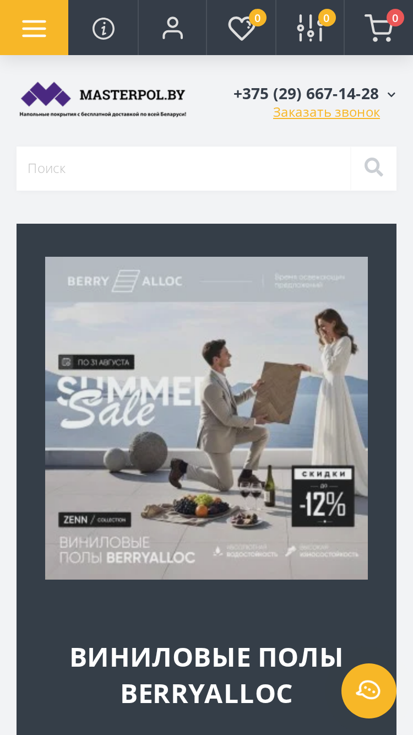Open the shopping cart icon
413x735 pixels.
pos(379,29)
